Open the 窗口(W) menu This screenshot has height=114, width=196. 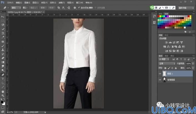click(80, 3)
